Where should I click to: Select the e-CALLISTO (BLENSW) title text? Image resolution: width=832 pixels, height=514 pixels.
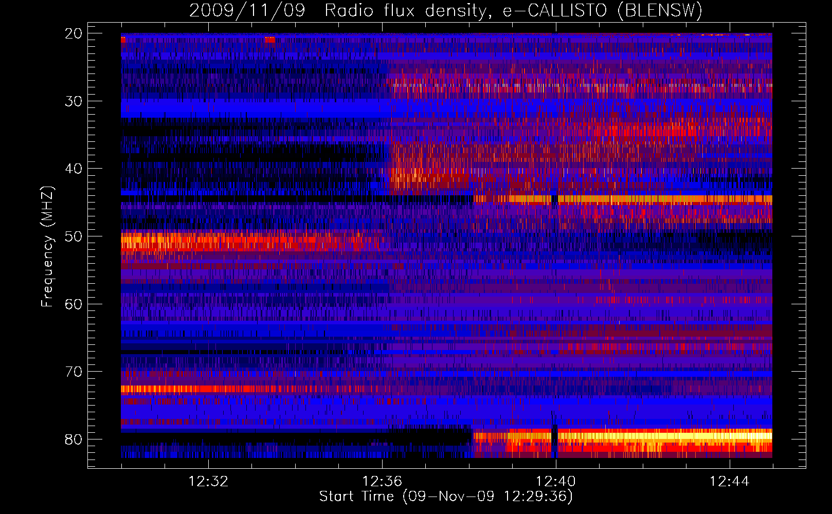[x=603, y=10]
